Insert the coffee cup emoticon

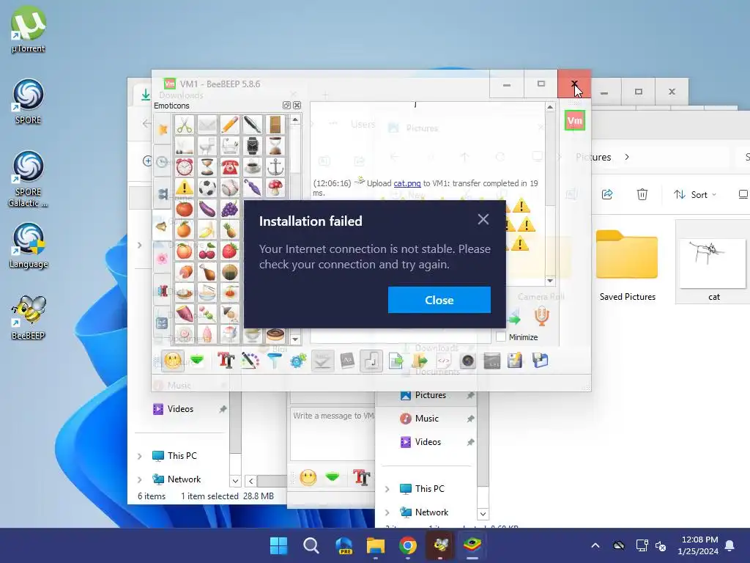pos(252,166)
